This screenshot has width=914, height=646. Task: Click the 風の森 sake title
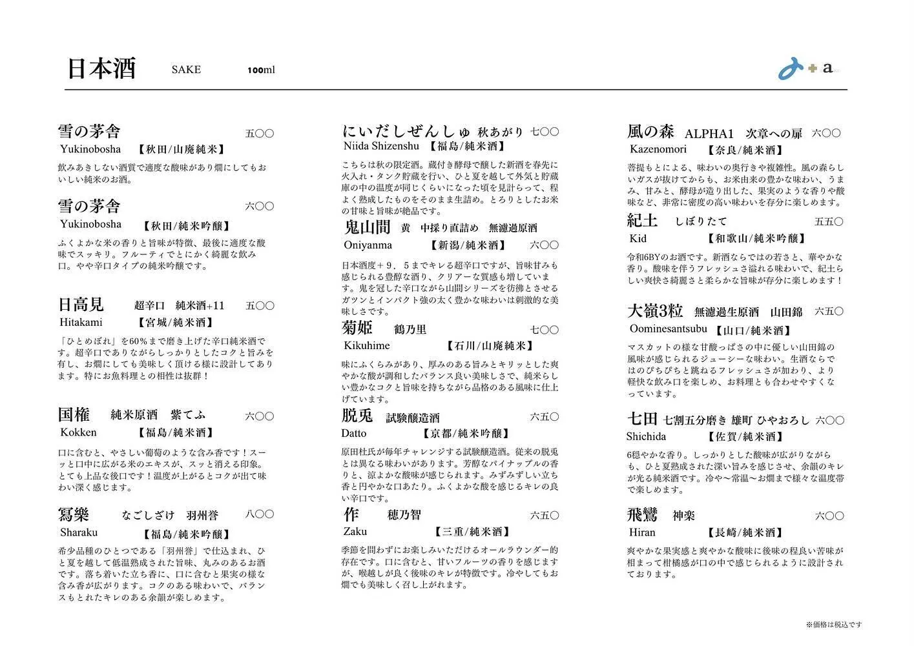650,132
